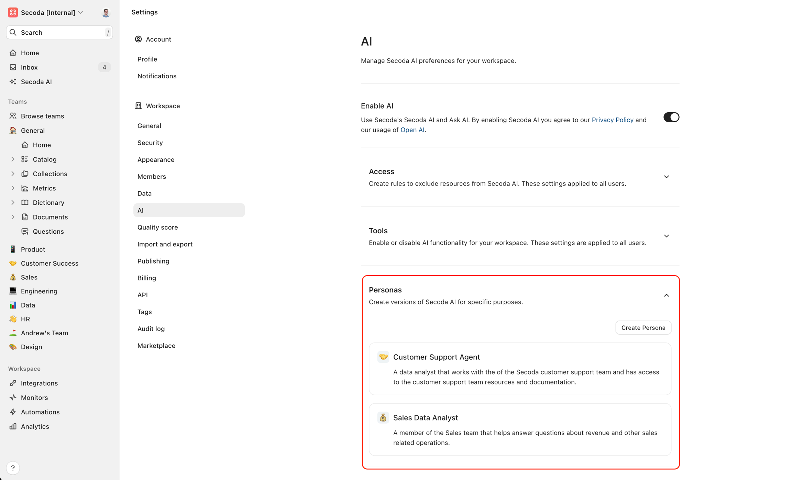This screenshot has height=480, width=792.
Task: Go to Quality score settings
Action: tap(157, 227)
